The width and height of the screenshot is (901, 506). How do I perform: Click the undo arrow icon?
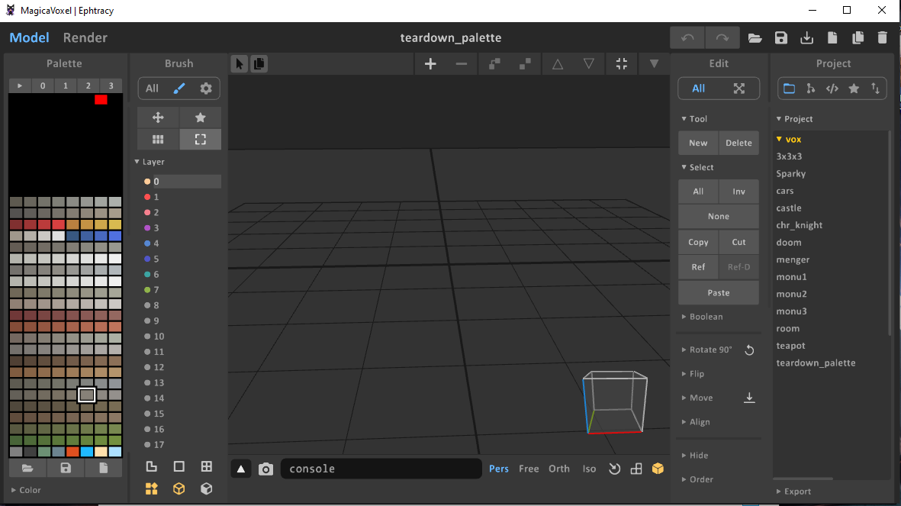tap(687, 38)
